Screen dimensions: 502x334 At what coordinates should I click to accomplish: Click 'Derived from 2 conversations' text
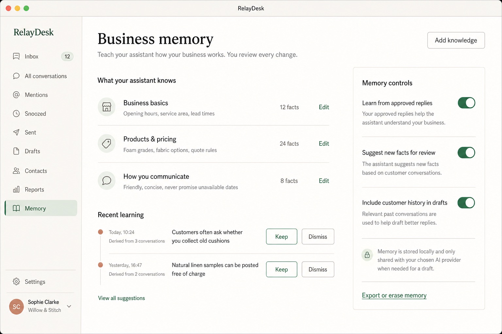[x=137, y=274]
